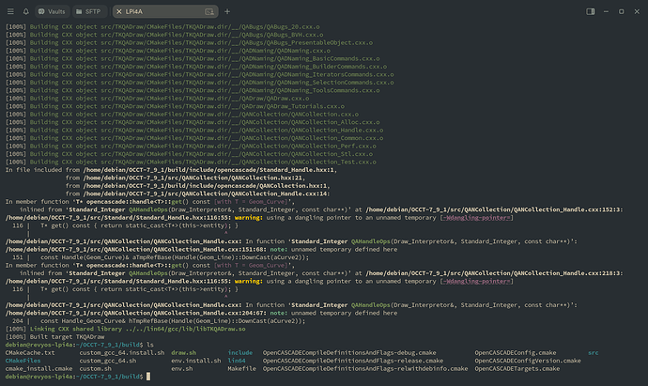Open the hamburger main menu

(x=9, y=11)
